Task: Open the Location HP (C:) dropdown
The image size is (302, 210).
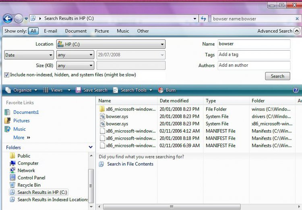Action: pyautogui.click(x=111, y=44)
